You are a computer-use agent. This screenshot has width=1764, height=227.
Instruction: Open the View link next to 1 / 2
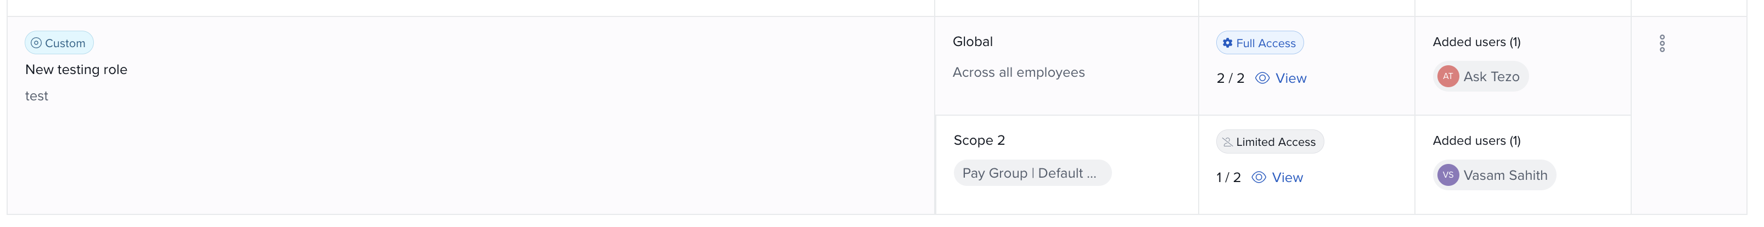(x=1288, y=178)
